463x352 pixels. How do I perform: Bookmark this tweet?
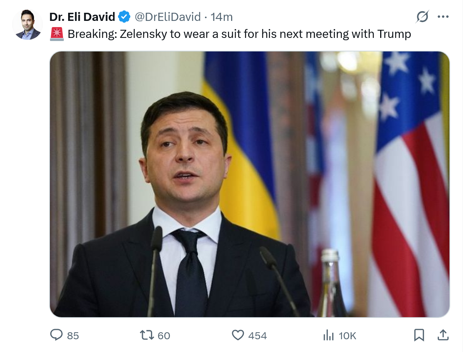click(419, 335)
